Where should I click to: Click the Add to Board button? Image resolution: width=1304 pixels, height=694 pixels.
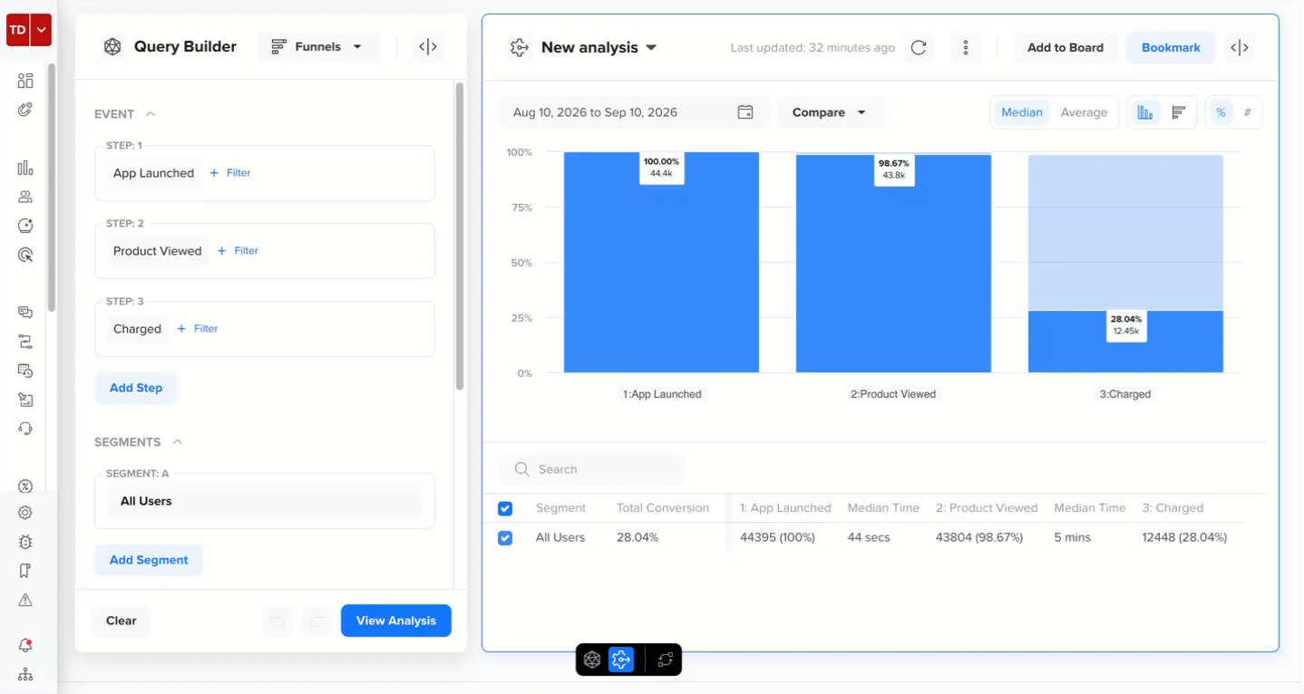coord(1066,47)
